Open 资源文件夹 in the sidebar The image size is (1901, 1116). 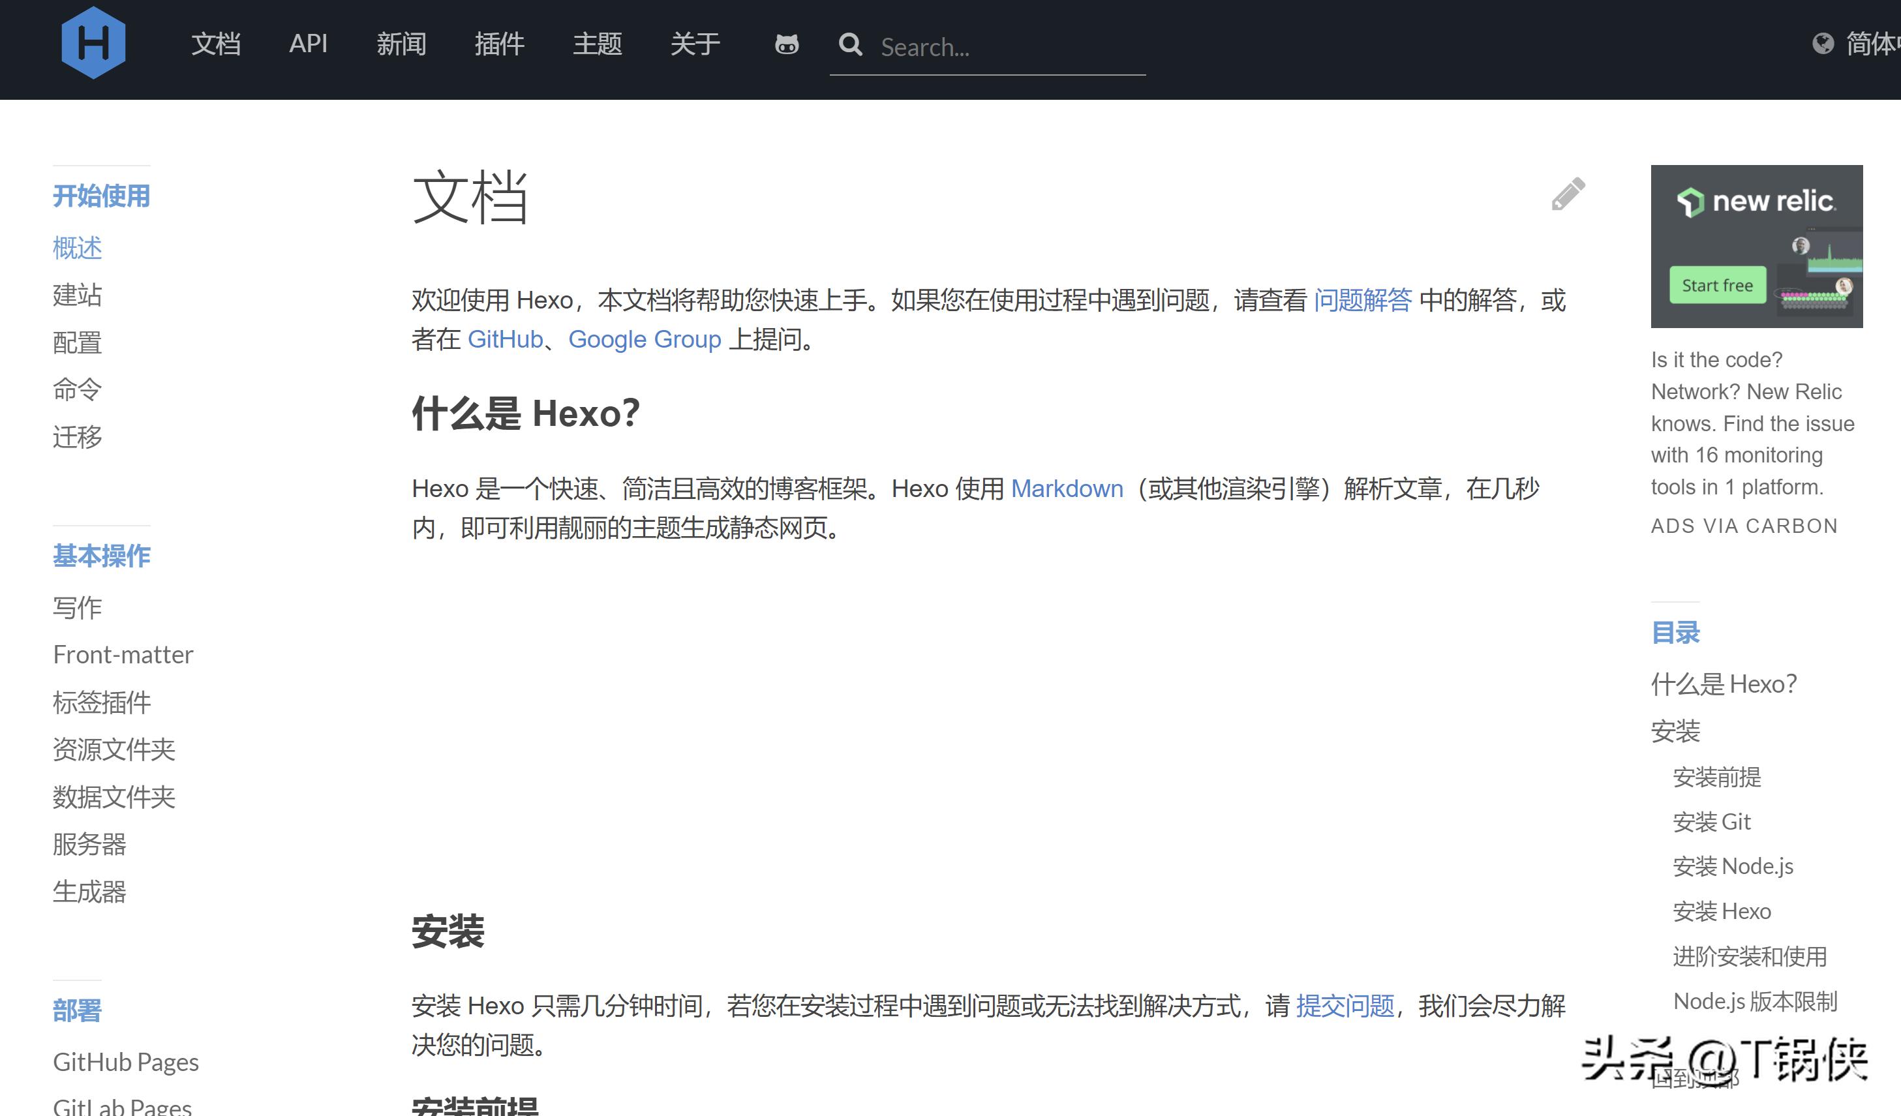coord(114,749)
